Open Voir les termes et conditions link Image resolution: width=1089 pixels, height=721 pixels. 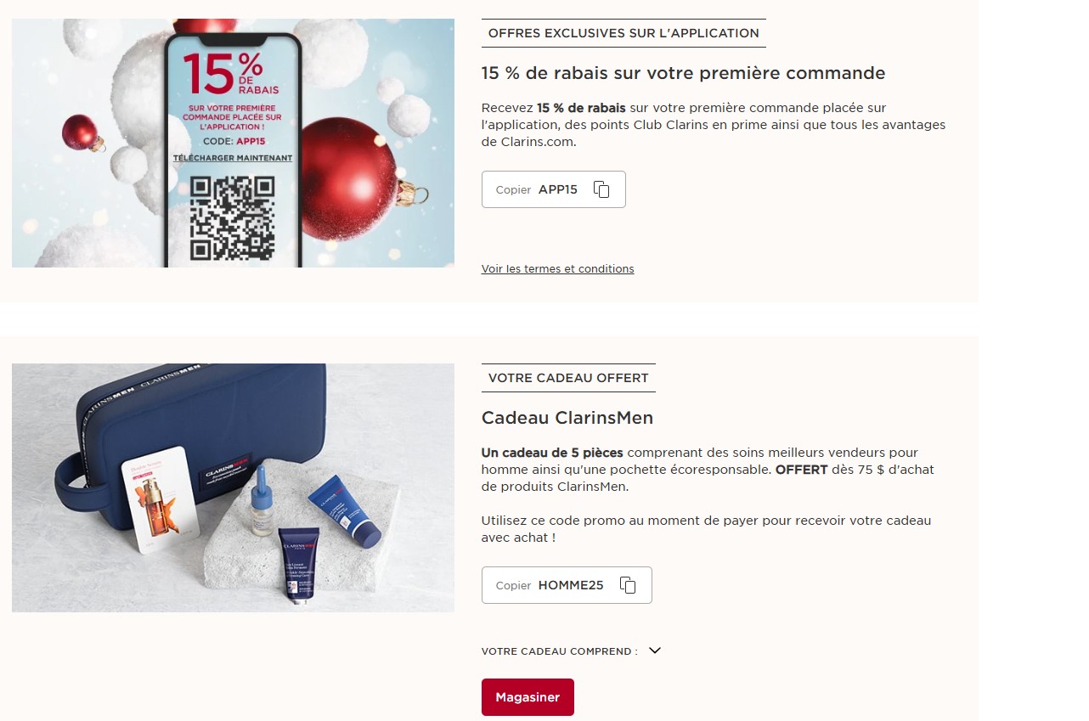click(558, 268)
